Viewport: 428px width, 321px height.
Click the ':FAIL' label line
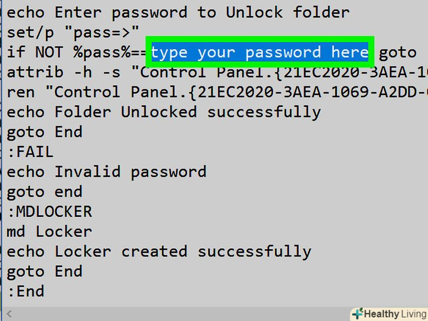pyautogui.click(x=30, y=152)
